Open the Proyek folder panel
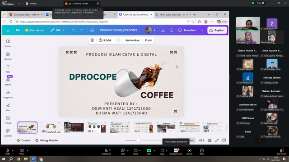The image size is (289, 162). [8, 120]
